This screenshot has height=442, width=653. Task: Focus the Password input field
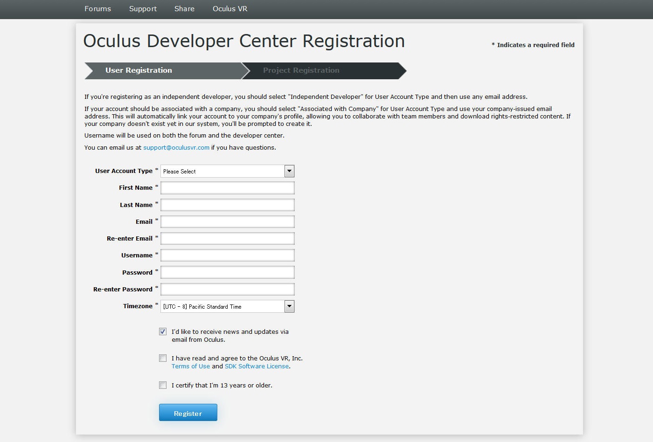227,272
